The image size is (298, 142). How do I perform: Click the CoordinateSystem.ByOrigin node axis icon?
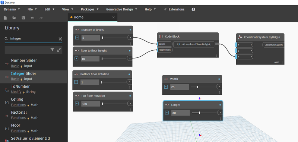(240, 37)
